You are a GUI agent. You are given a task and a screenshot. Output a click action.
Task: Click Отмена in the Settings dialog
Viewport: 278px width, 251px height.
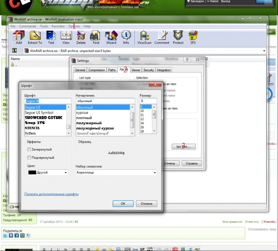tap(171, 163)
